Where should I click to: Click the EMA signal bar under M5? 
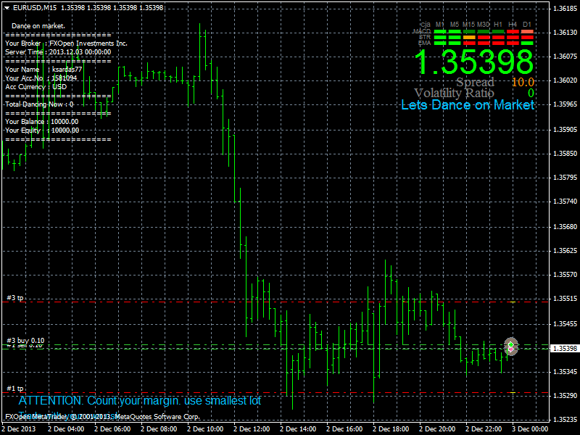pos(455,43)
